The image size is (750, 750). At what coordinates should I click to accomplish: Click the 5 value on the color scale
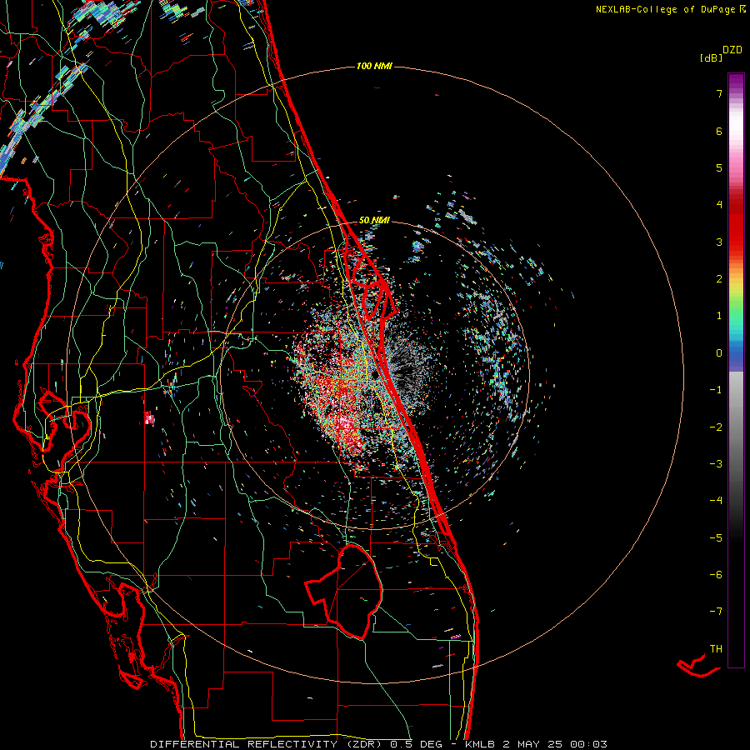tap(719, 167)
